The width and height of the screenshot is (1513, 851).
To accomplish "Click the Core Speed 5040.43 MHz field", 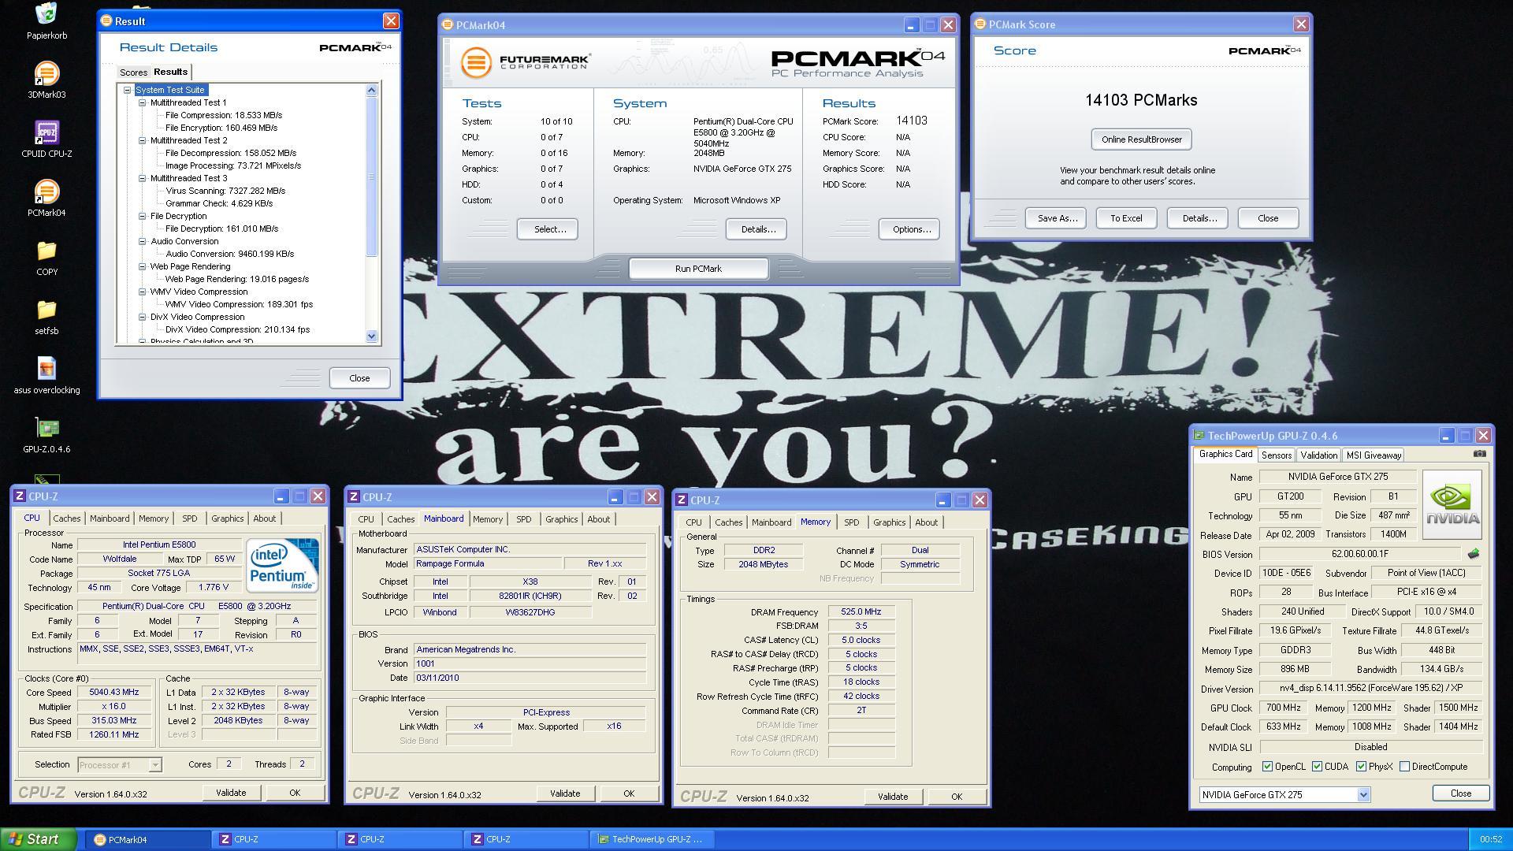I will coord(115,693).
